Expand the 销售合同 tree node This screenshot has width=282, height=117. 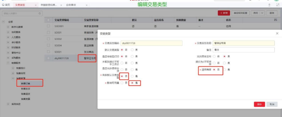coord(13,73)
